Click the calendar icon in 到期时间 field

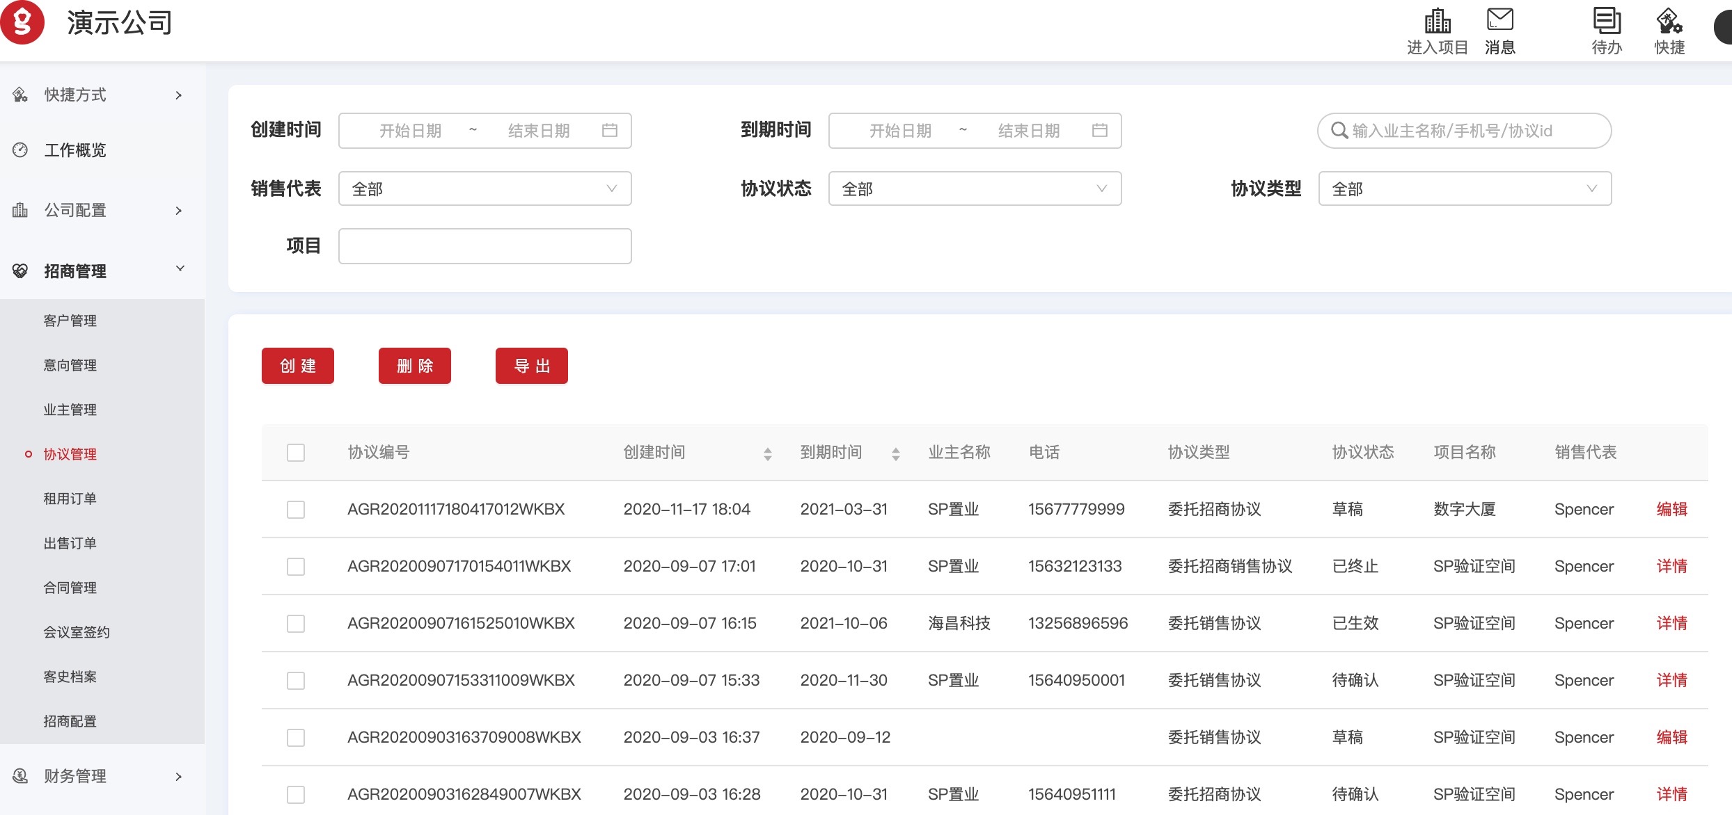[x=1100, y=131]
